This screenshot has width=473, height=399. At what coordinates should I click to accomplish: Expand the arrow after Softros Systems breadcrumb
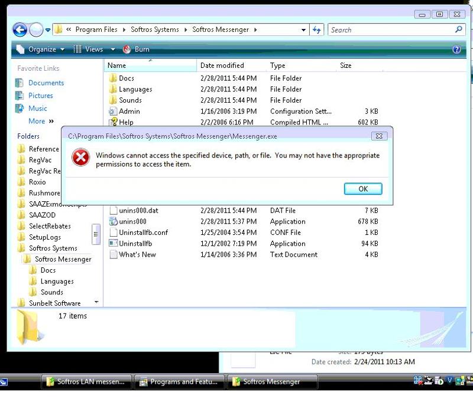186,30
